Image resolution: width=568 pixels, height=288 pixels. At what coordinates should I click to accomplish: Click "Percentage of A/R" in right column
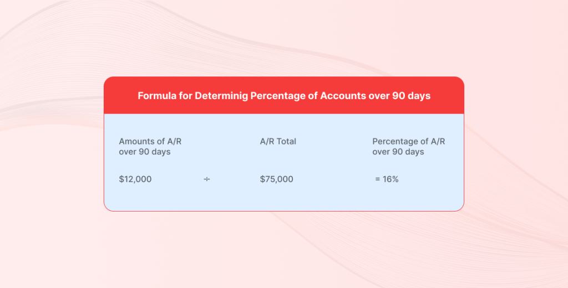409,142
